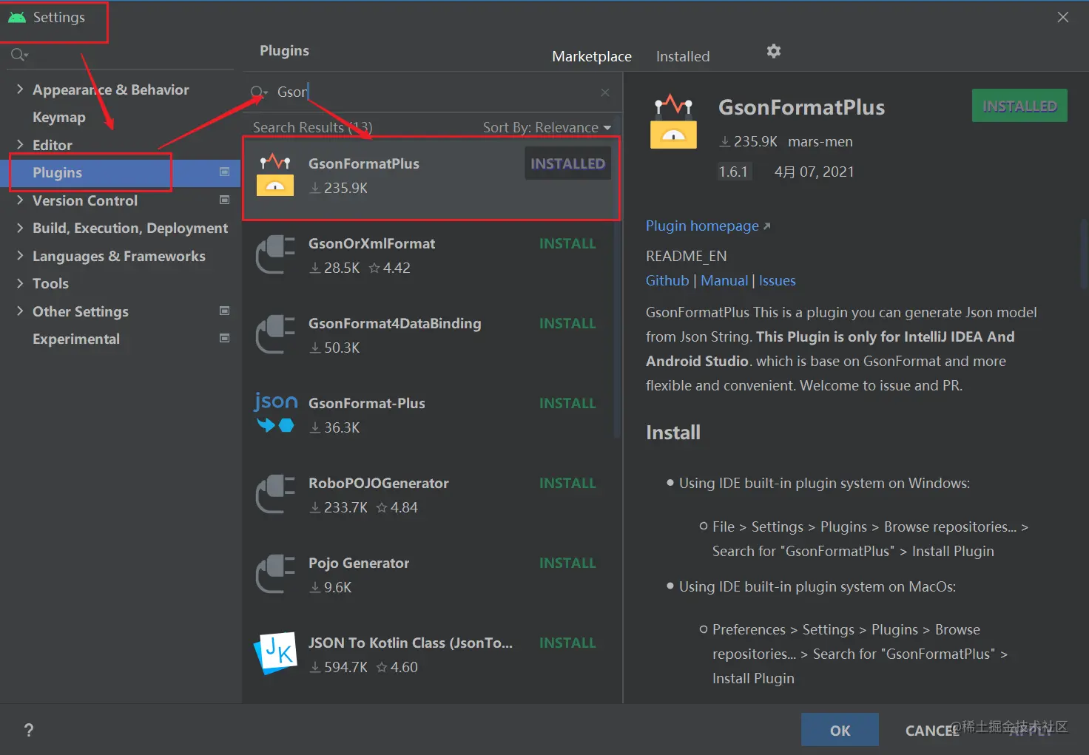Click the Android Studio logo in title bar

[17, 17]
